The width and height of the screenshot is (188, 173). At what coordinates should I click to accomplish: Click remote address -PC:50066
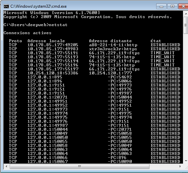[x=120, y=81]
